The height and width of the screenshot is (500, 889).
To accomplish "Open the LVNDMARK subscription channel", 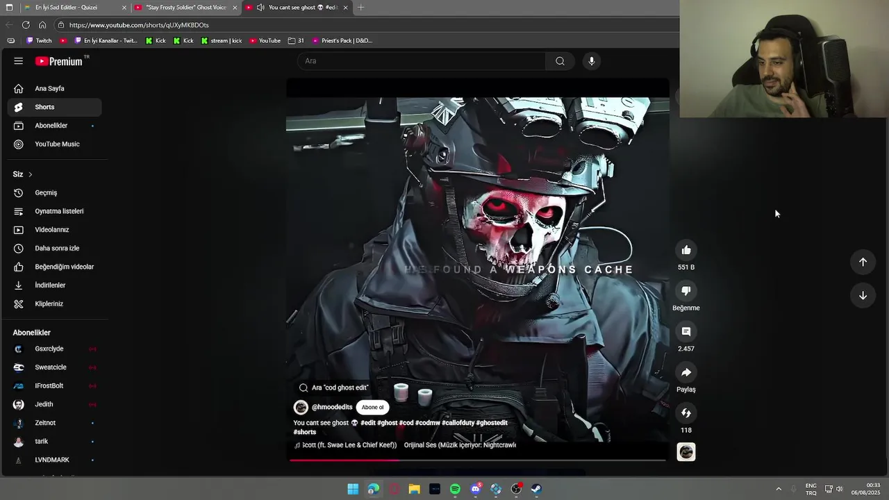I will [x=55, y=460].
